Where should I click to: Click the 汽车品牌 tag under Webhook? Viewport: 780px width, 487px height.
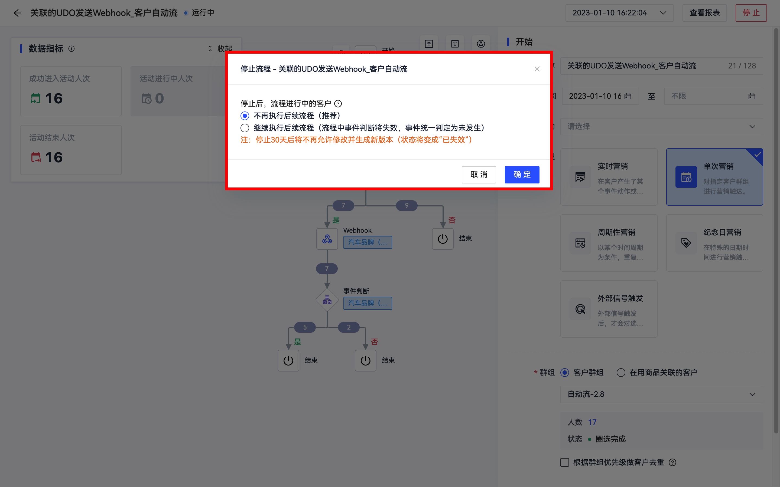point(368,242)
